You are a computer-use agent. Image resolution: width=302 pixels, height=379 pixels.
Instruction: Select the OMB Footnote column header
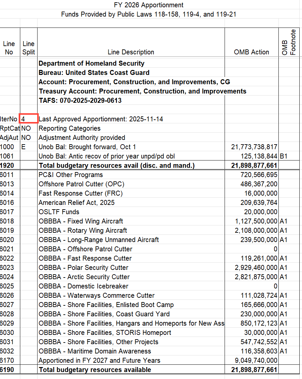click(289, 42)
